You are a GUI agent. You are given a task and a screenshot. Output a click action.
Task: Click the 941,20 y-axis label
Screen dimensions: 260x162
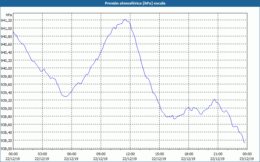(6, 20)
